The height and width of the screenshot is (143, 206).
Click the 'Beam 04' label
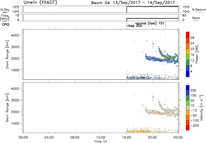click(100, 3)
